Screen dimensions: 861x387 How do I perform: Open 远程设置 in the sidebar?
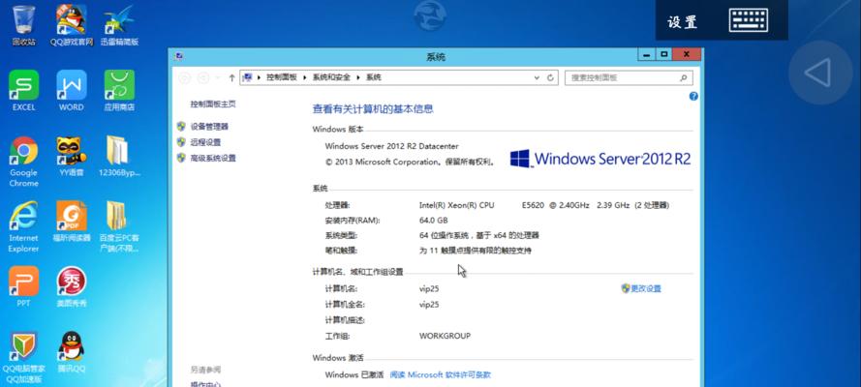tap(205, 142)
